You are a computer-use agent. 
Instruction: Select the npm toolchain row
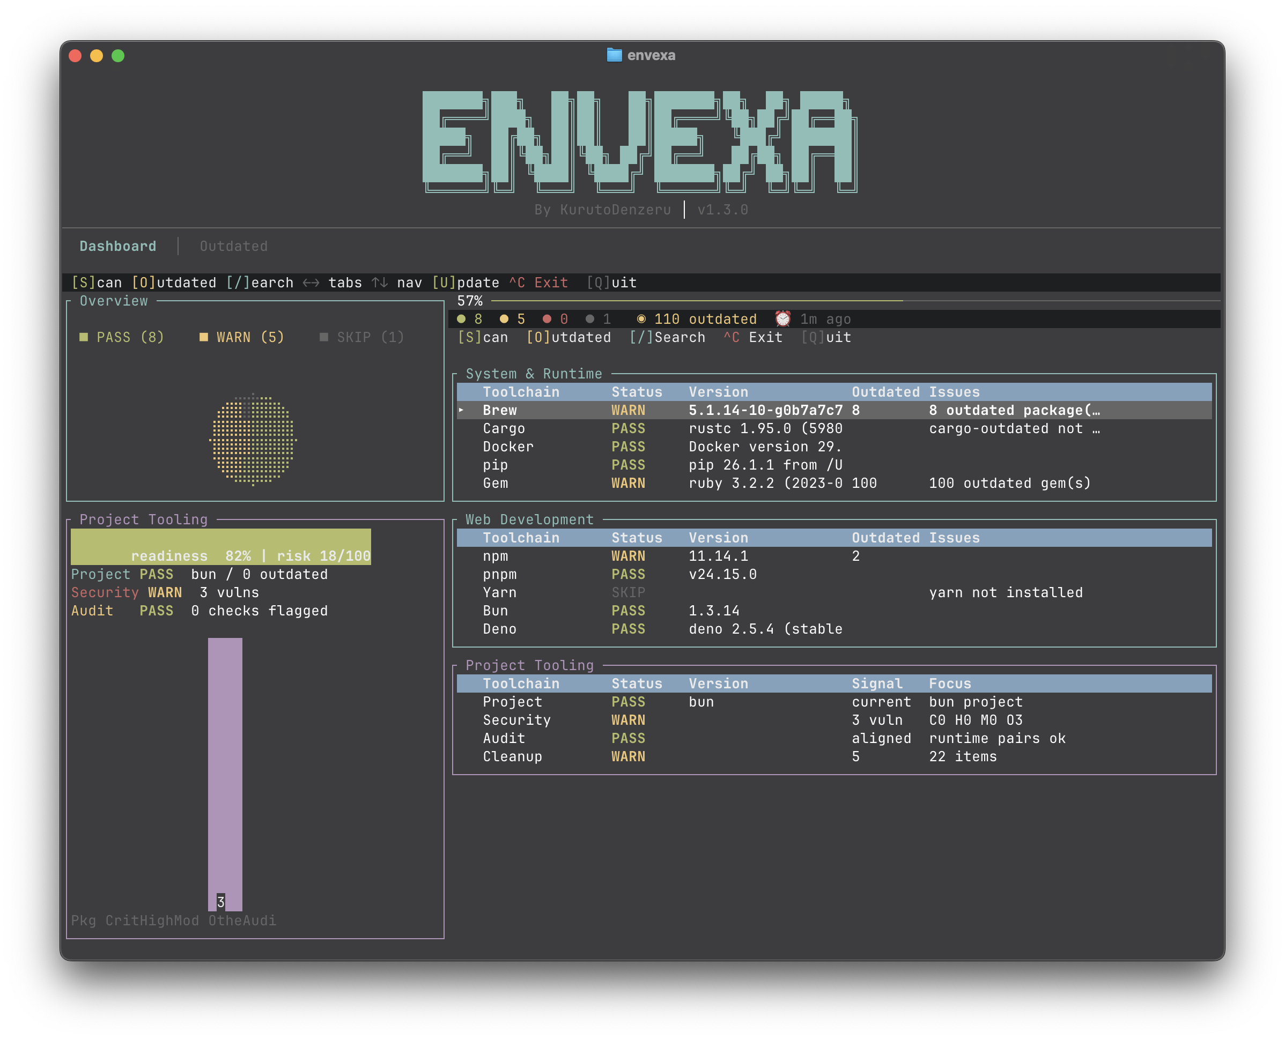click(834, 556)
